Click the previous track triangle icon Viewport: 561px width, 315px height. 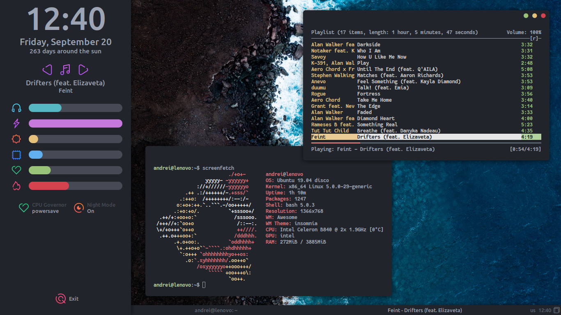click(47, 69)
